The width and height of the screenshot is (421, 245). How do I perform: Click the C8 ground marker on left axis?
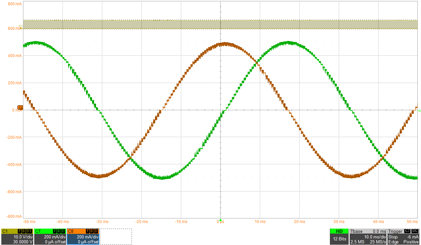pyautogui.click(x=20, y=108)
